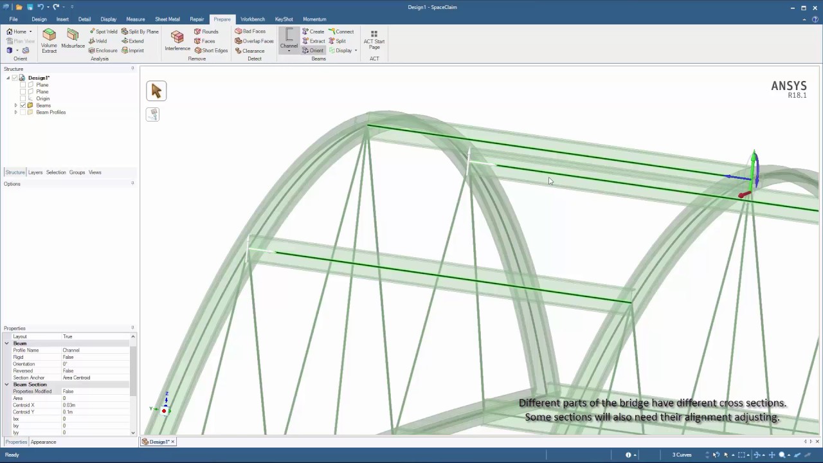Enable visibility for the first Plane
This screenshot has height=463, width=823.
coord(23,84)
